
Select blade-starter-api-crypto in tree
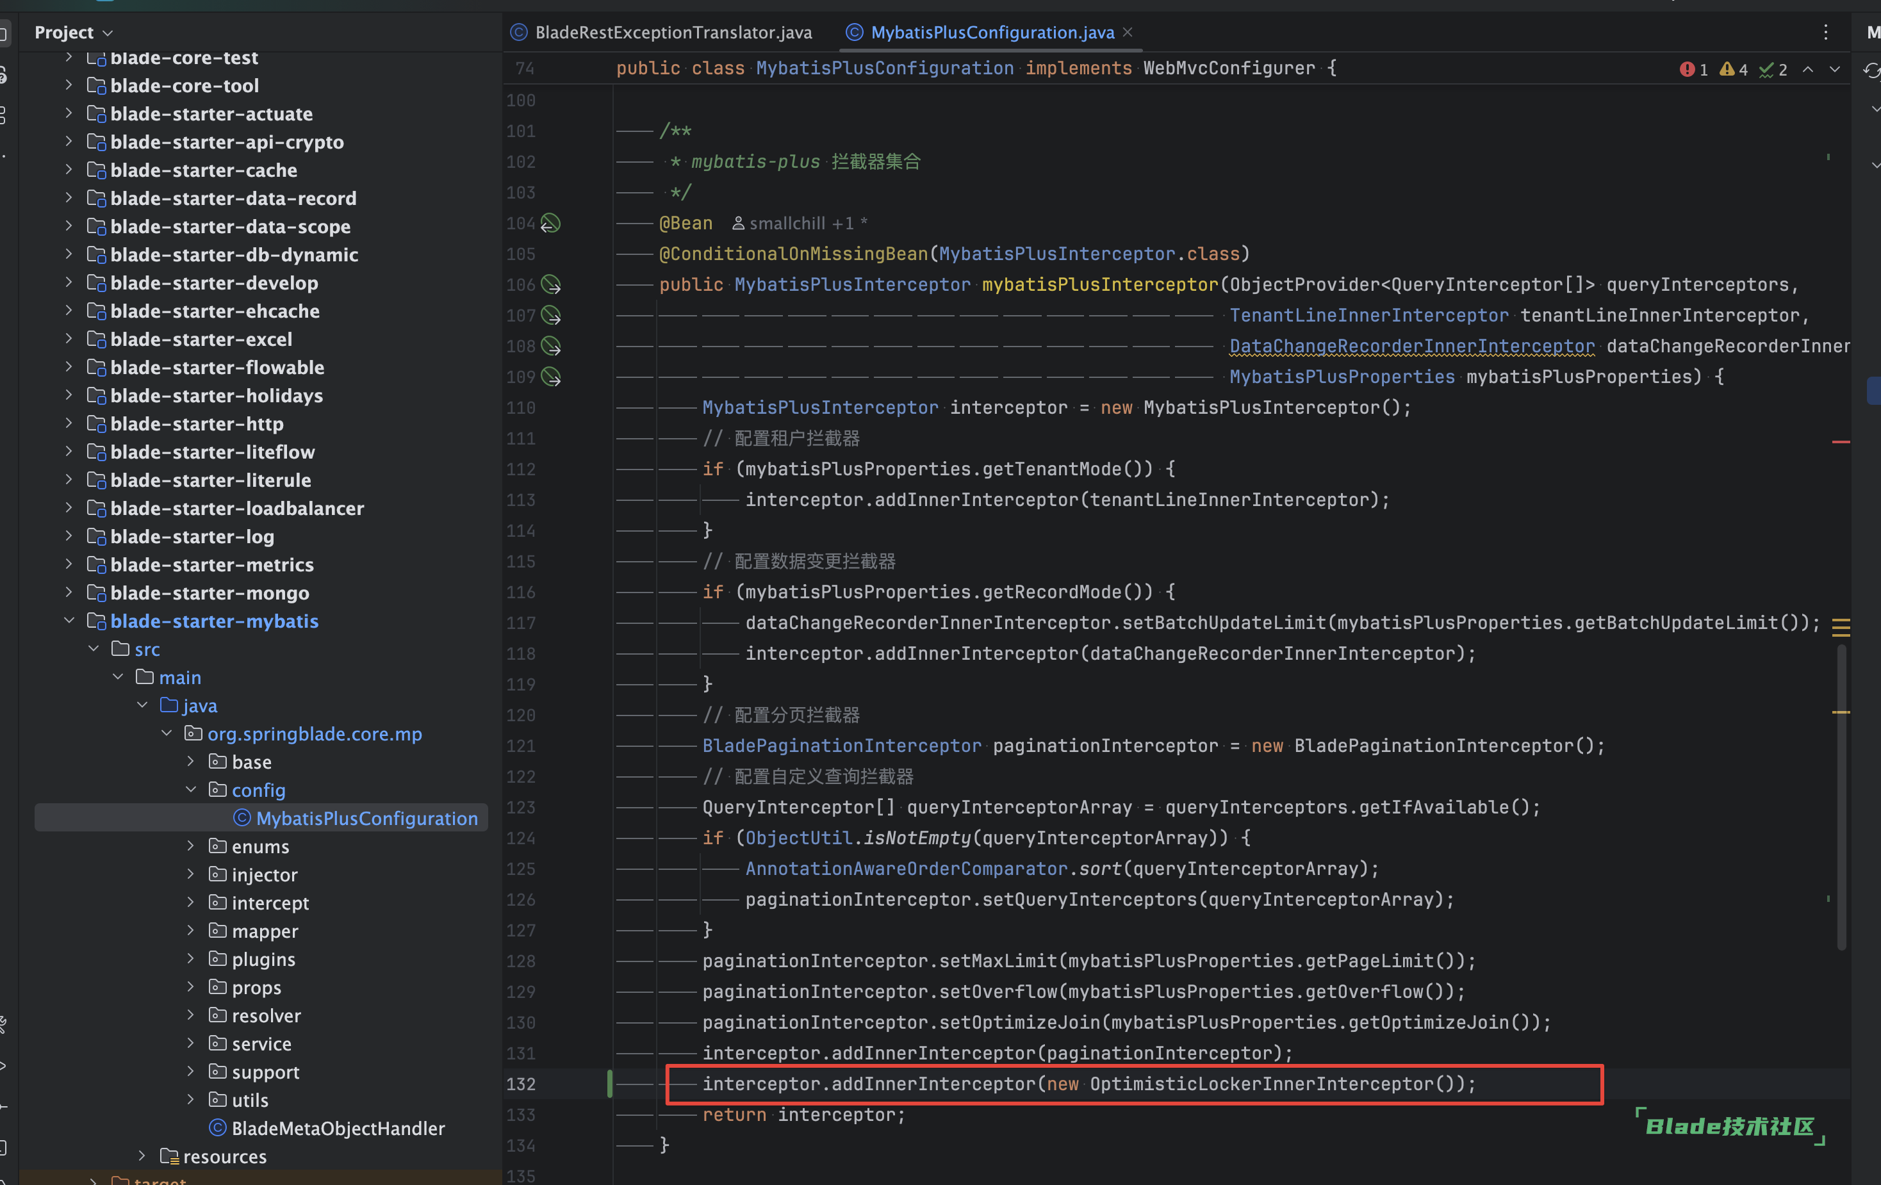(227, 142)
